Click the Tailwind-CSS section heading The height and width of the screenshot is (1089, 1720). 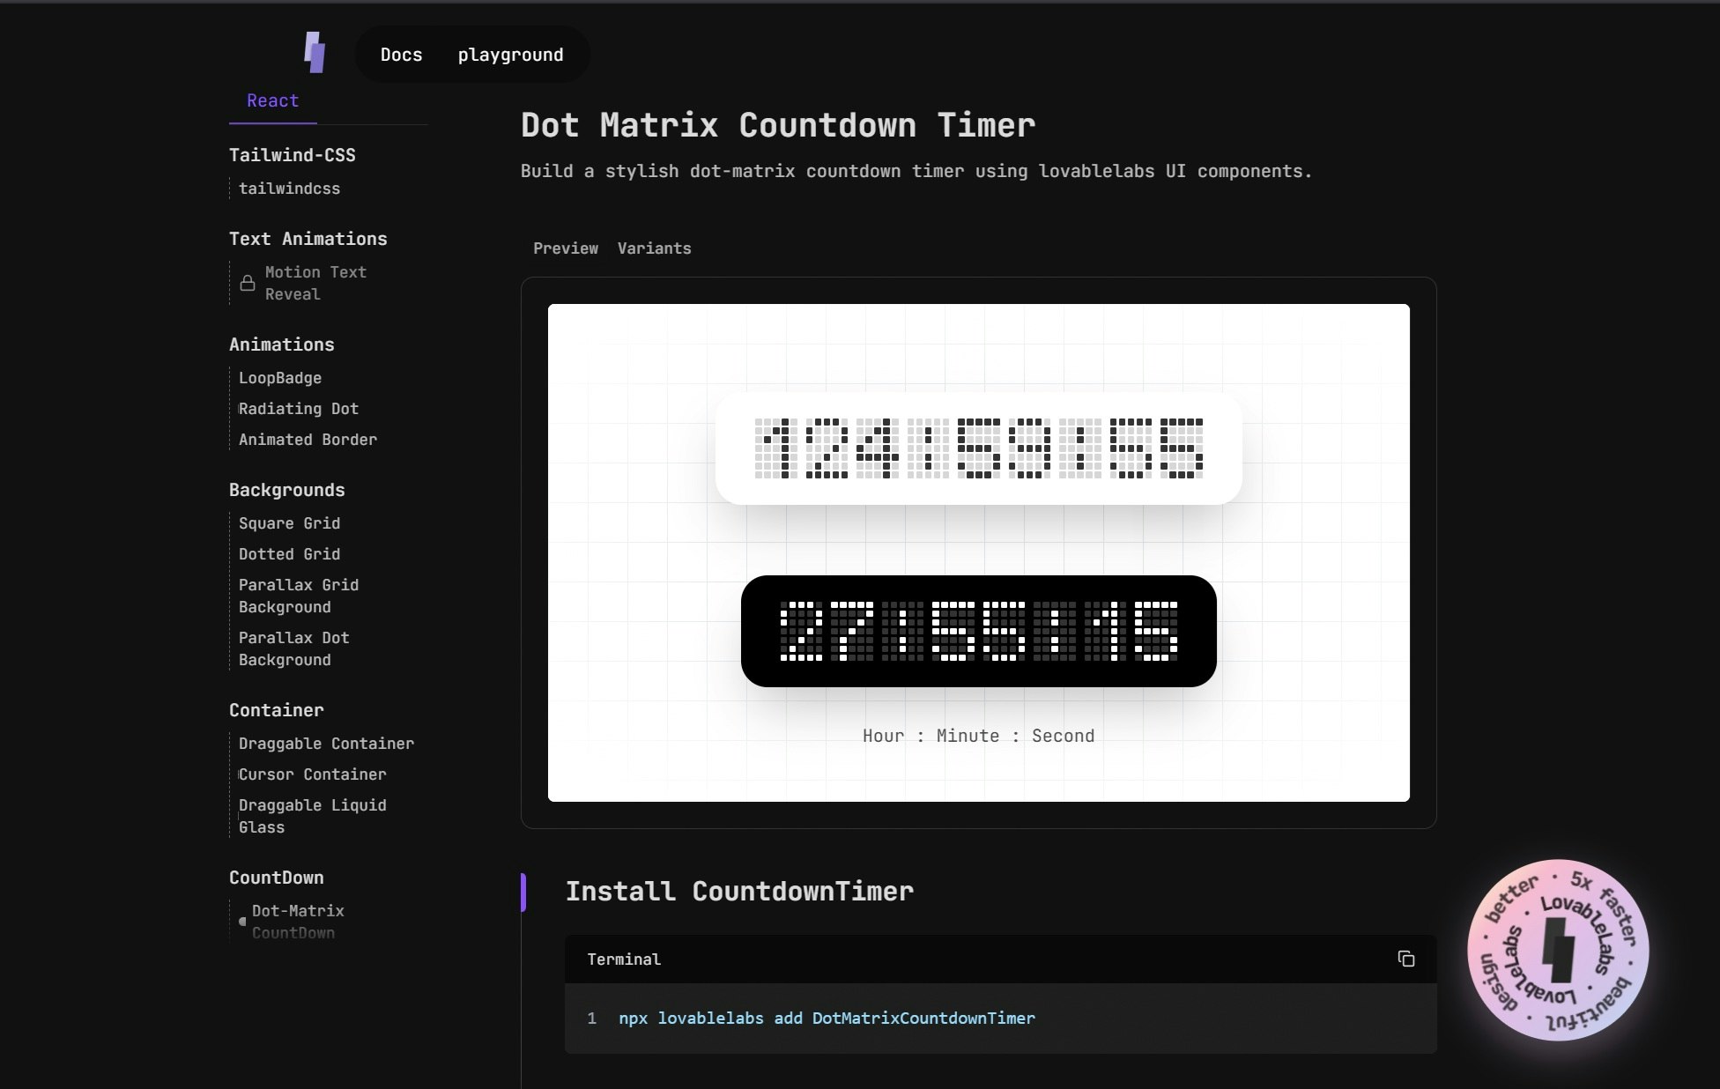click(293, 155)
